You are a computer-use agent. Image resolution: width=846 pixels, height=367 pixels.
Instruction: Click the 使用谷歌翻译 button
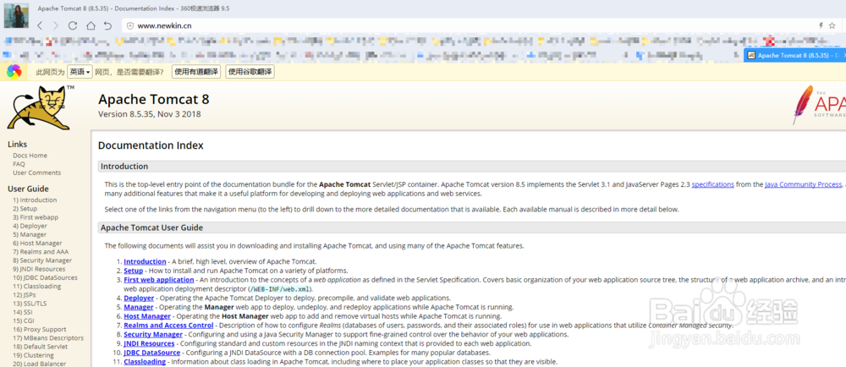(x=250, y=72)
